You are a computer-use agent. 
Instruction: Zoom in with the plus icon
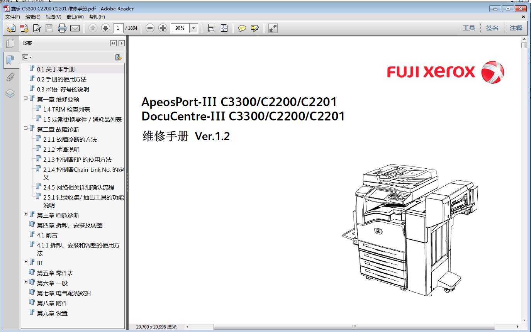coord(163,28)
